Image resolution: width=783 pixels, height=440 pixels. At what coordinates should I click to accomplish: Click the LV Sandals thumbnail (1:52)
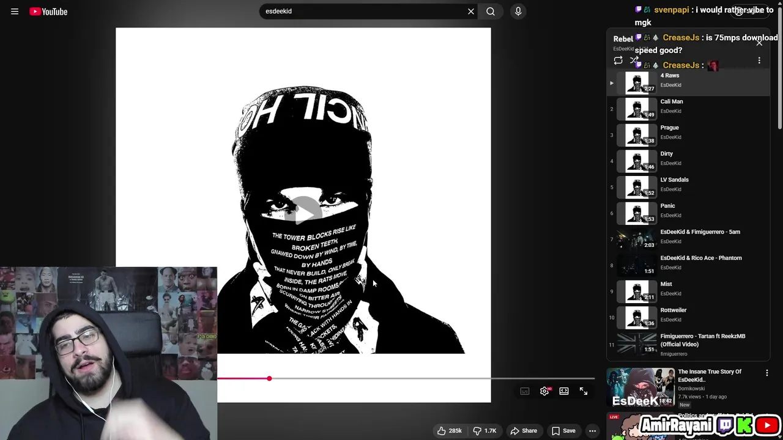(637, 187)
